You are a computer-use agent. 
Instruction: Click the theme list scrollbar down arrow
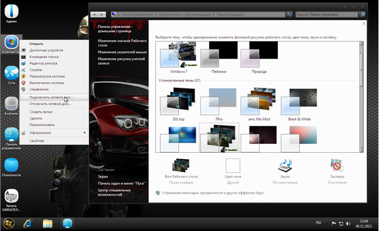point(361,150)
